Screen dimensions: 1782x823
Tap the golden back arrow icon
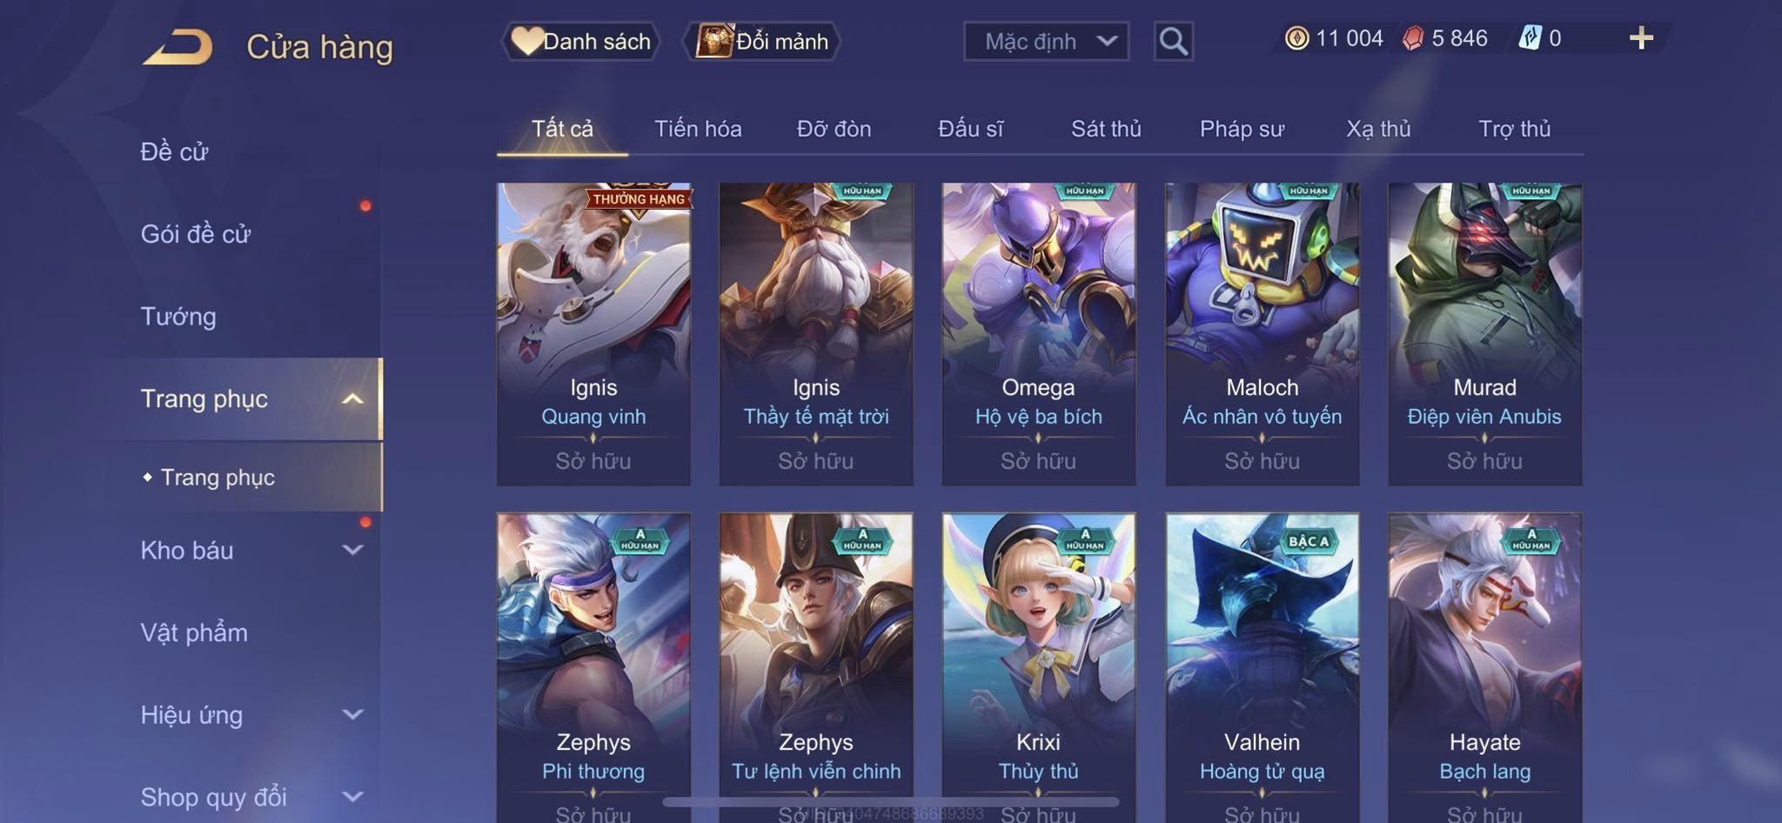click(178, 47)
